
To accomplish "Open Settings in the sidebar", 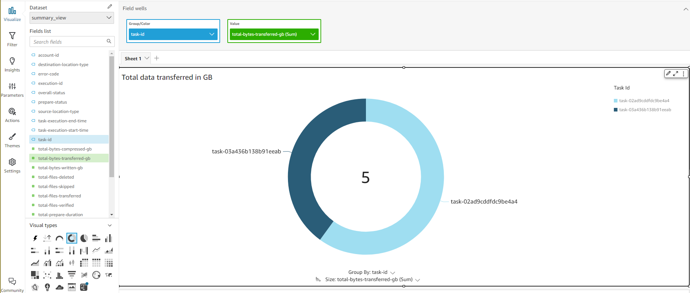I will coord(12,166).
